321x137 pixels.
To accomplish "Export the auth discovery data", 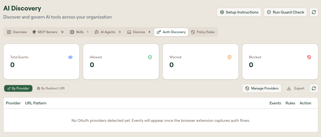I will (x=295, y=88).
